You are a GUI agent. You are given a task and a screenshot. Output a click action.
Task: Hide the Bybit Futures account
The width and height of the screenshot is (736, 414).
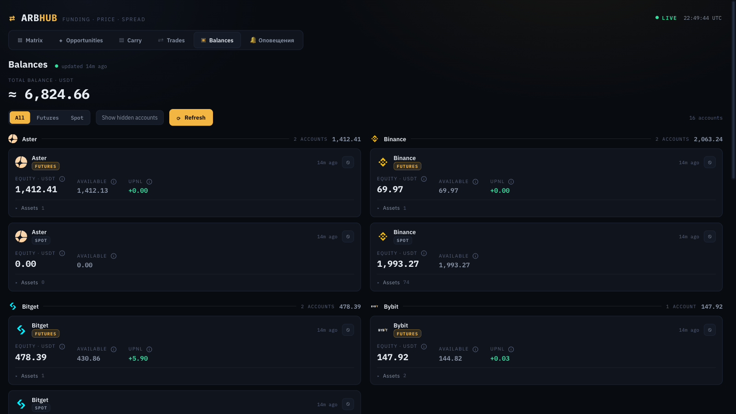coord(710,330)
